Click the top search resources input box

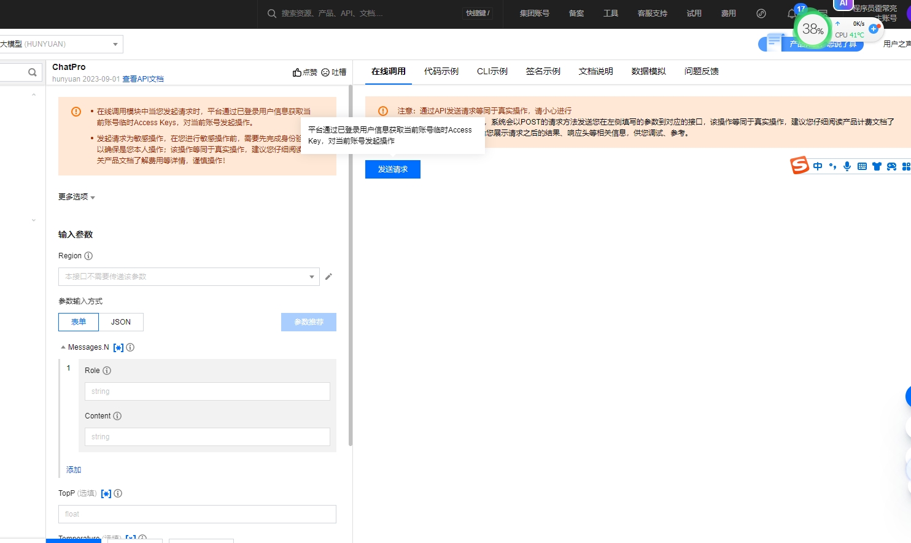[368, 13]
